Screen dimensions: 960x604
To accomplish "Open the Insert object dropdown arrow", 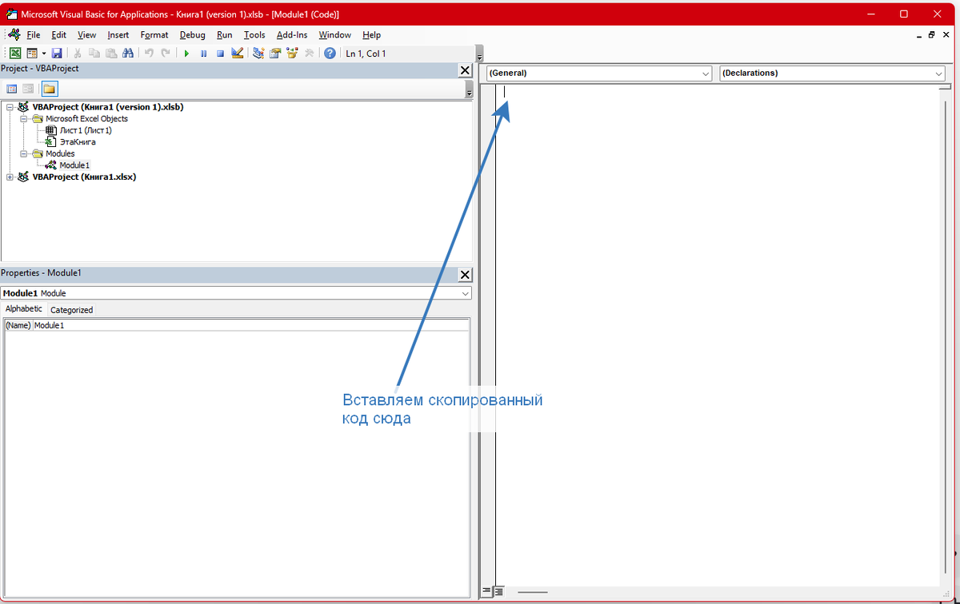I will pos(44,54).
